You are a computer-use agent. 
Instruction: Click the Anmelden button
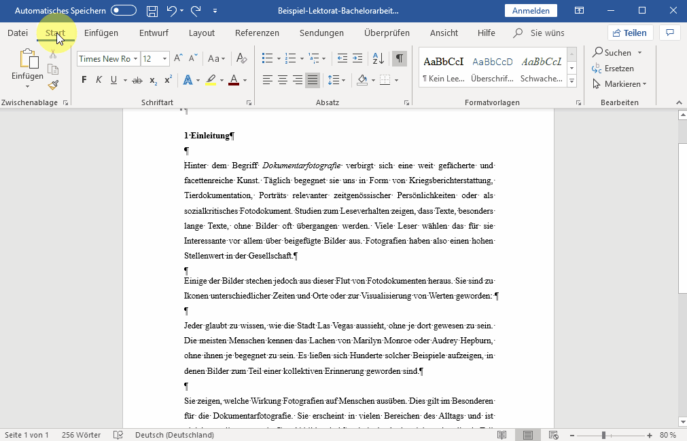[531, 10]
